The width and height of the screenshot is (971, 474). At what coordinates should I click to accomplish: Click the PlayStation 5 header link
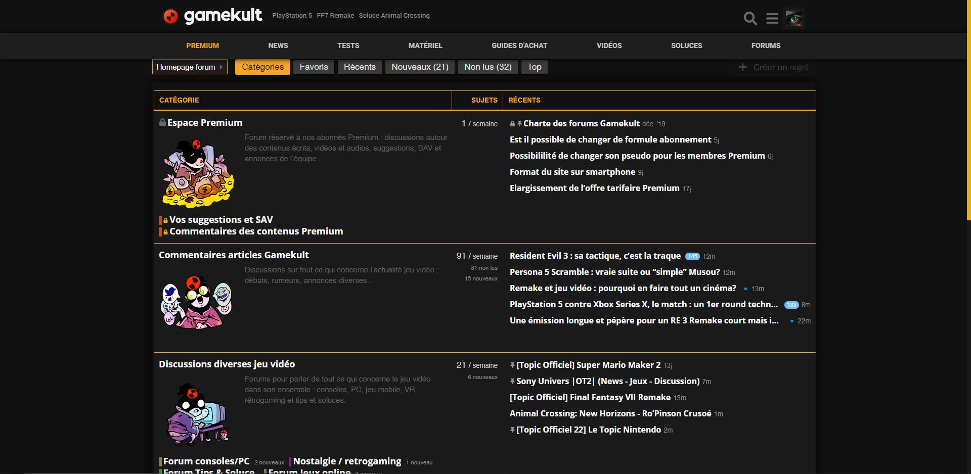[292, 16]
